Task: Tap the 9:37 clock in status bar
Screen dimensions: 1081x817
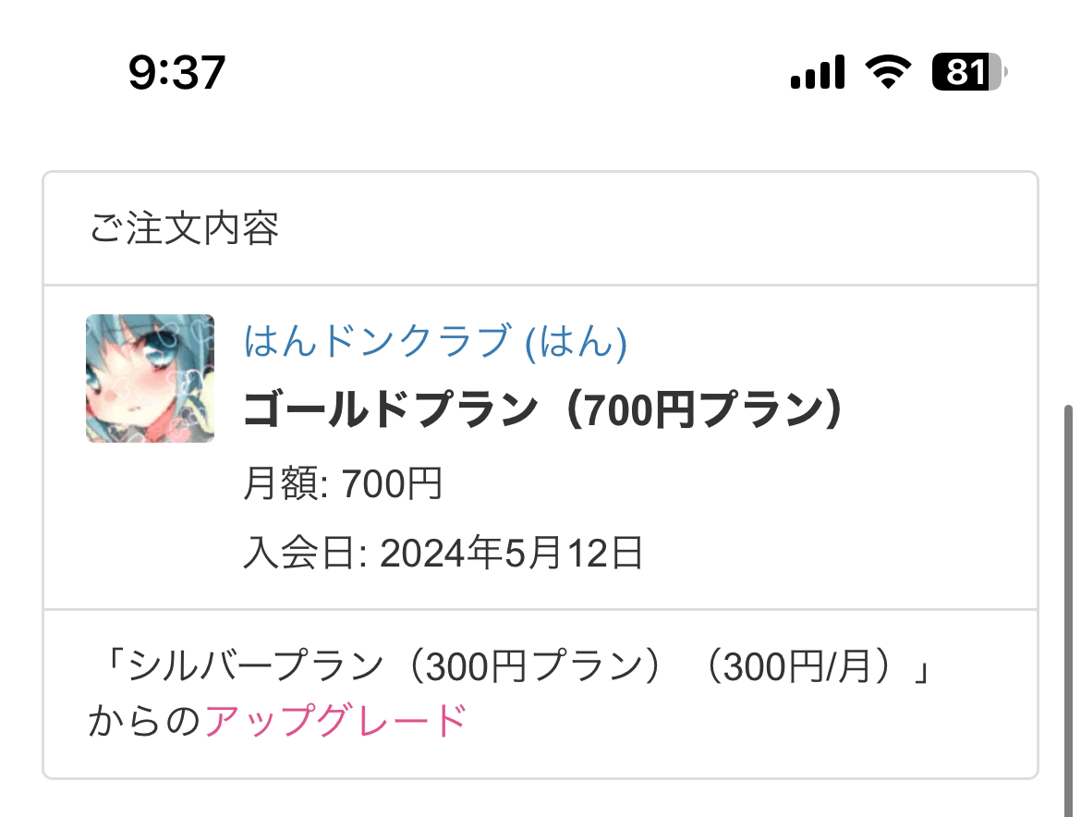Action: 177,72
